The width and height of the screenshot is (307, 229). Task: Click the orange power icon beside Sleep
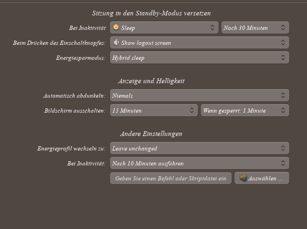coord(116,28)
